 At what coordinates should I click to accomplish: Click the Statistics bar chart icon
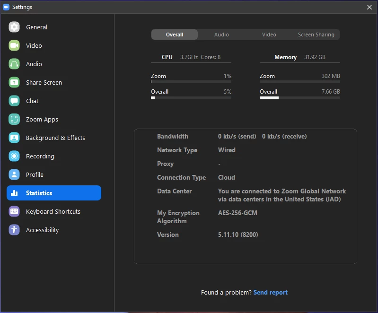tap(14, 193)
